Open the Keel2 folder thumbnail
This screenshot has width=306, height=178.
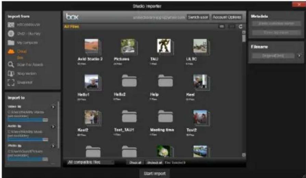click(x=92, y=118)
